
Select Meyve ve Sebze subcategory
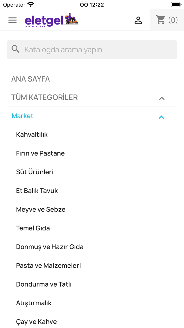(x=41, y=210)
